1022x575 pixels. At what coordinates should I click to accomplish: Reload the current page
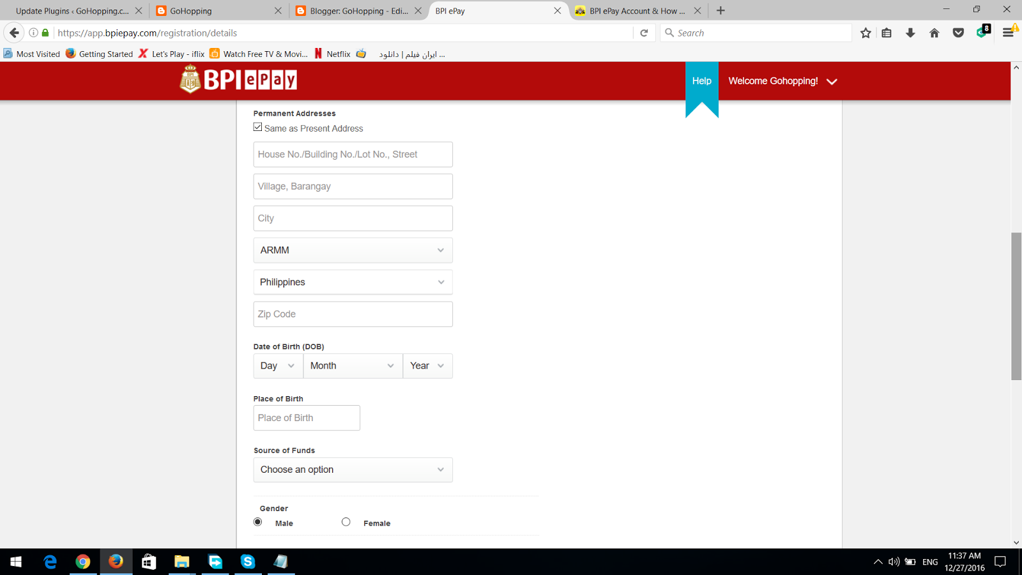644,33
